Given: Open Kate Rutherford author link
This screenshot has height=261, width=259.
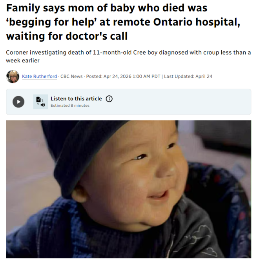Looking at the screenshot, I should click(x=40, y=77).
